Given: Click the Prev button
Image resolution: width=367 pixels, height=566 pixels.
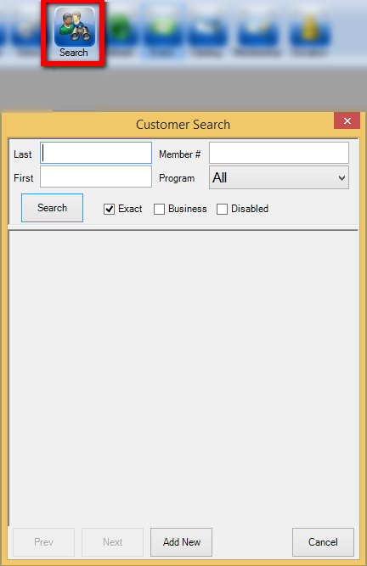Looking at the screenshot, I should [x=43, y=542].
